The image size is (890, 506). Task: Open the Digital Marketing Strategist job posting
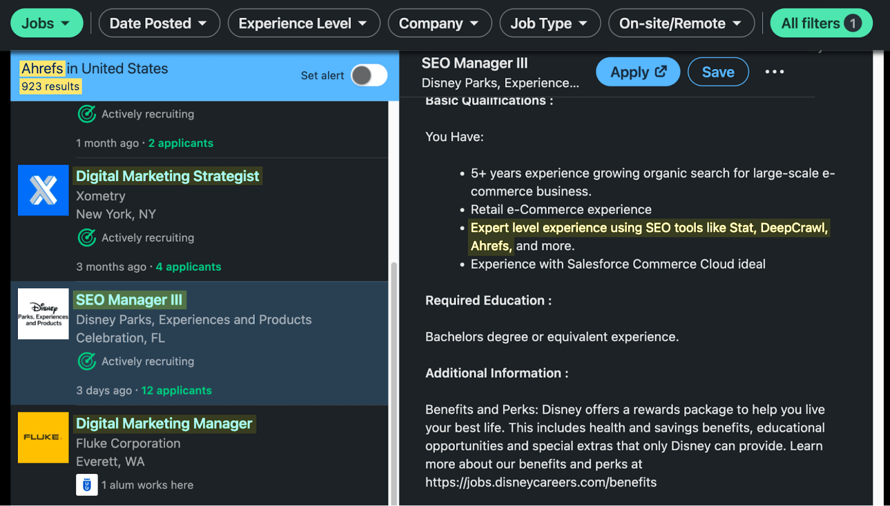coord(167,176)
